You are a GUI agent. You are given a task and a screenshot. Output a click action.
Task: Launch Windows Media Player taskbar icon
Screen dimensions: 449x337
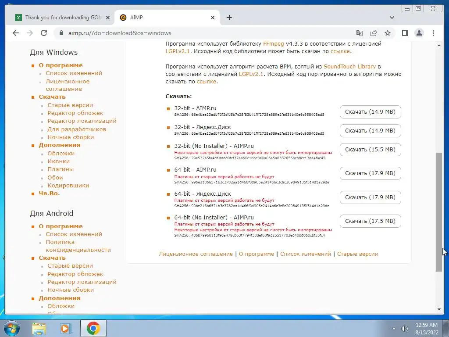[x=66, y=328]
